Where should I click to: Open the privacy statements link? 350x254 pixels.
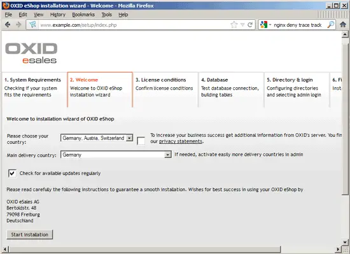(181, 141)
